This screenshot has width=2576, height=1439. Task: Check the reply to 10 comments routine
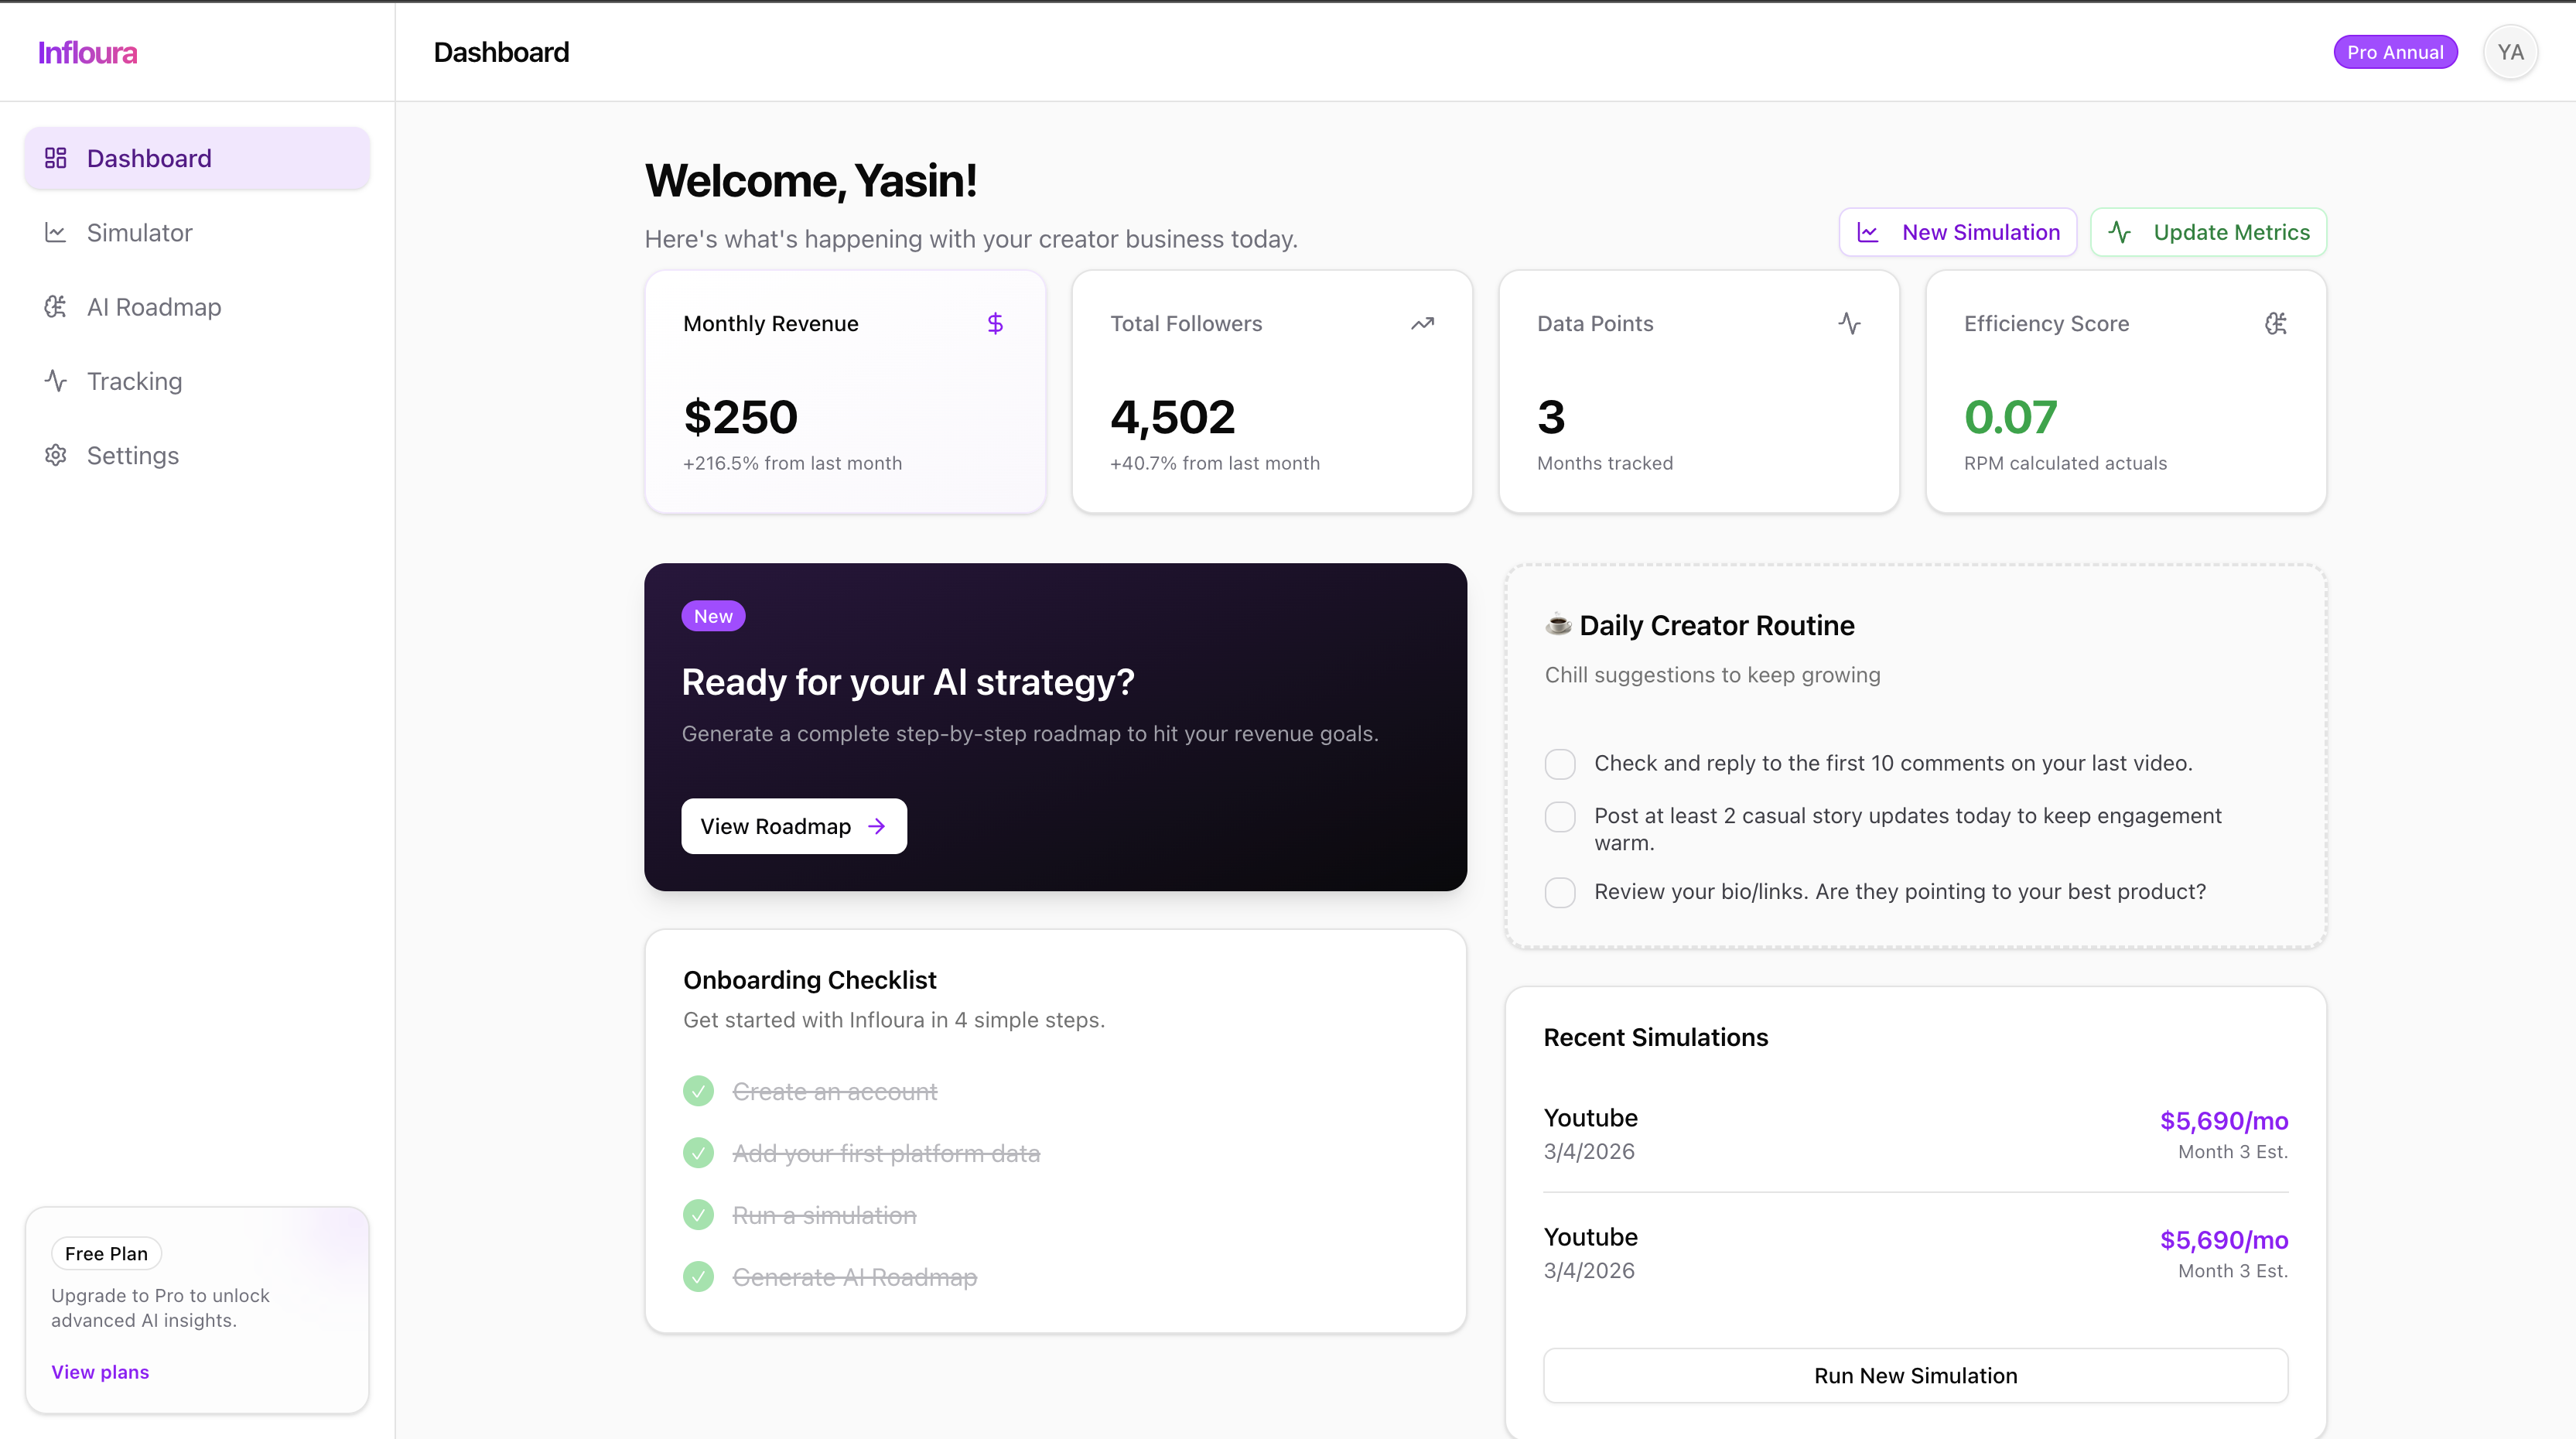click(x=1560, y=764)
